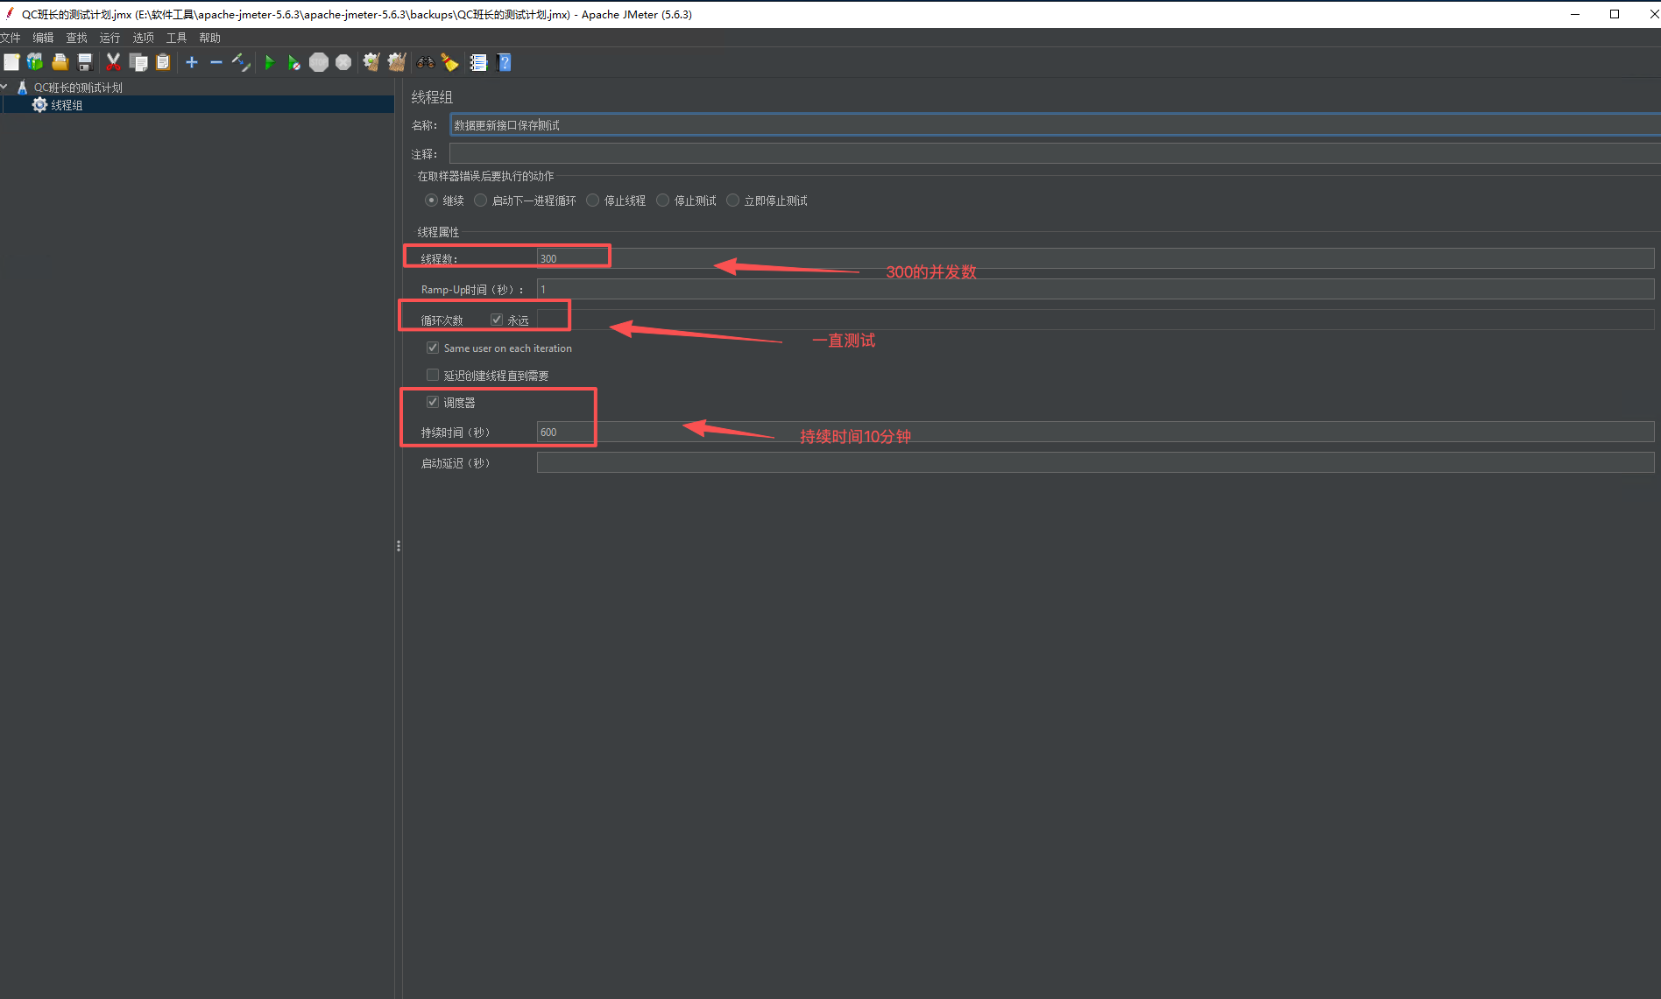Open the 运行 menu
This screenshot has height=999, width=1661.
click(110, 38)
